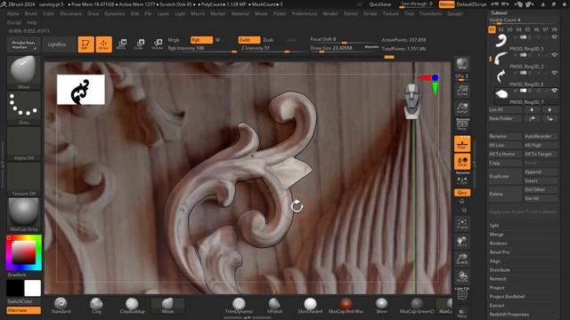Collapse the Subtool palette header
Viewport: 570px width, 320px height.
499,12
